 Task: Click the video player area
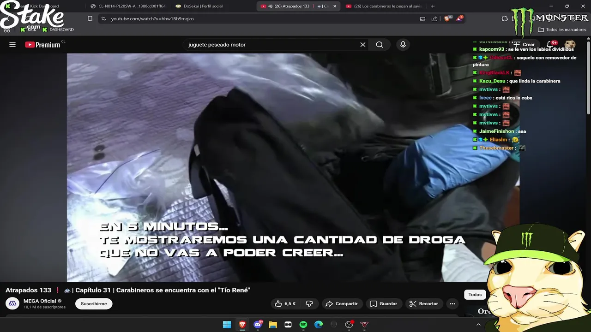(x=293, y=167)
